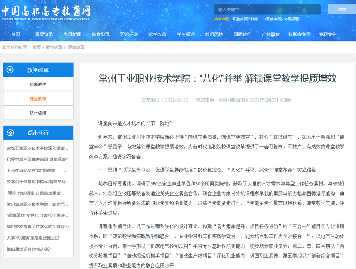Open ranked article 盐城工业职业技术学院深入课堂
The image size is (356, 269).
point(37,148)
